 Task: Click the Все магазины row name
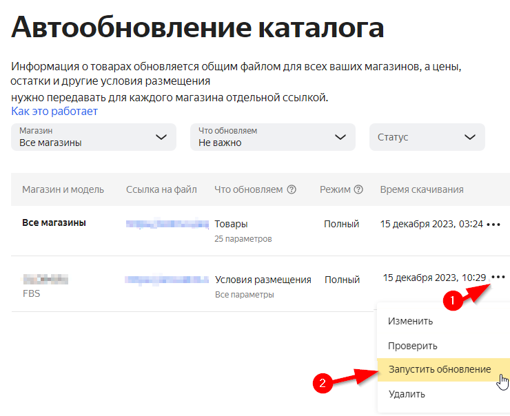coord(54,223)
